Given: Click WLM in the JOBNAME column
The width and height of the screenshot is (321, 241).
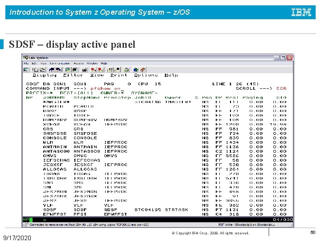Looking at the screenshot, I should click(48, 142).
